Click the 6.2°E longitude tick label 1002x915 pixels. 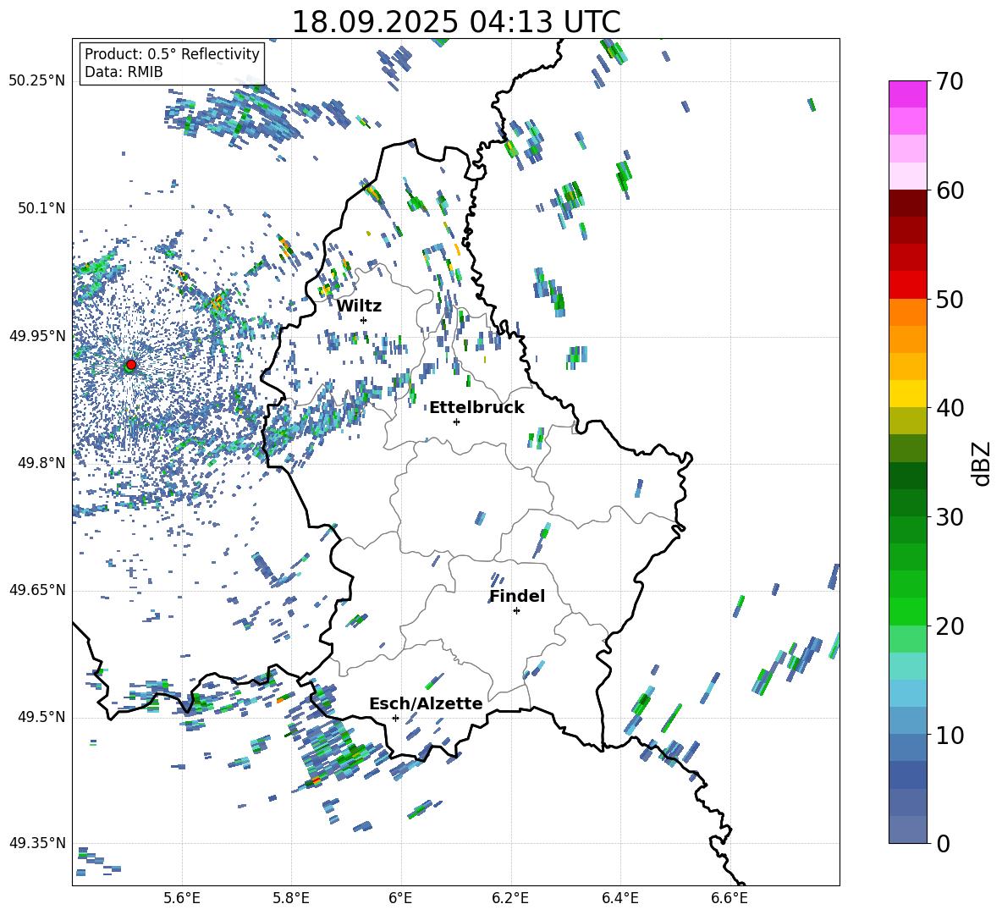tap(511, 897)
